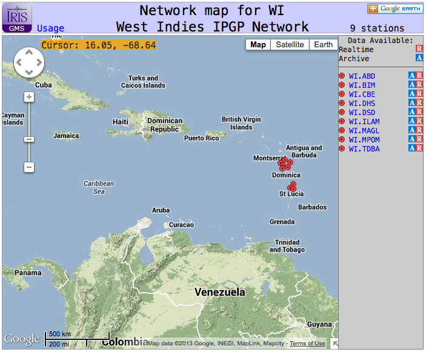426x352 pixels.
Task: Click Archive icon for WI.TDBA
Action: pyautogui.click(x=412, y=148)
